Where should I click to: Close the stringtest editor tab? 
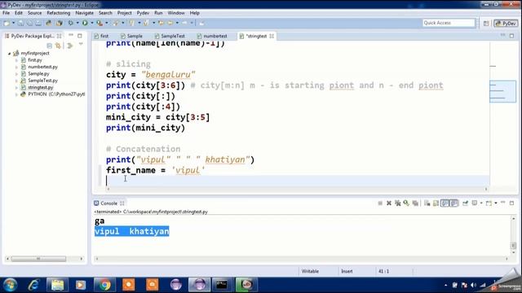click(x=272, y=36)
